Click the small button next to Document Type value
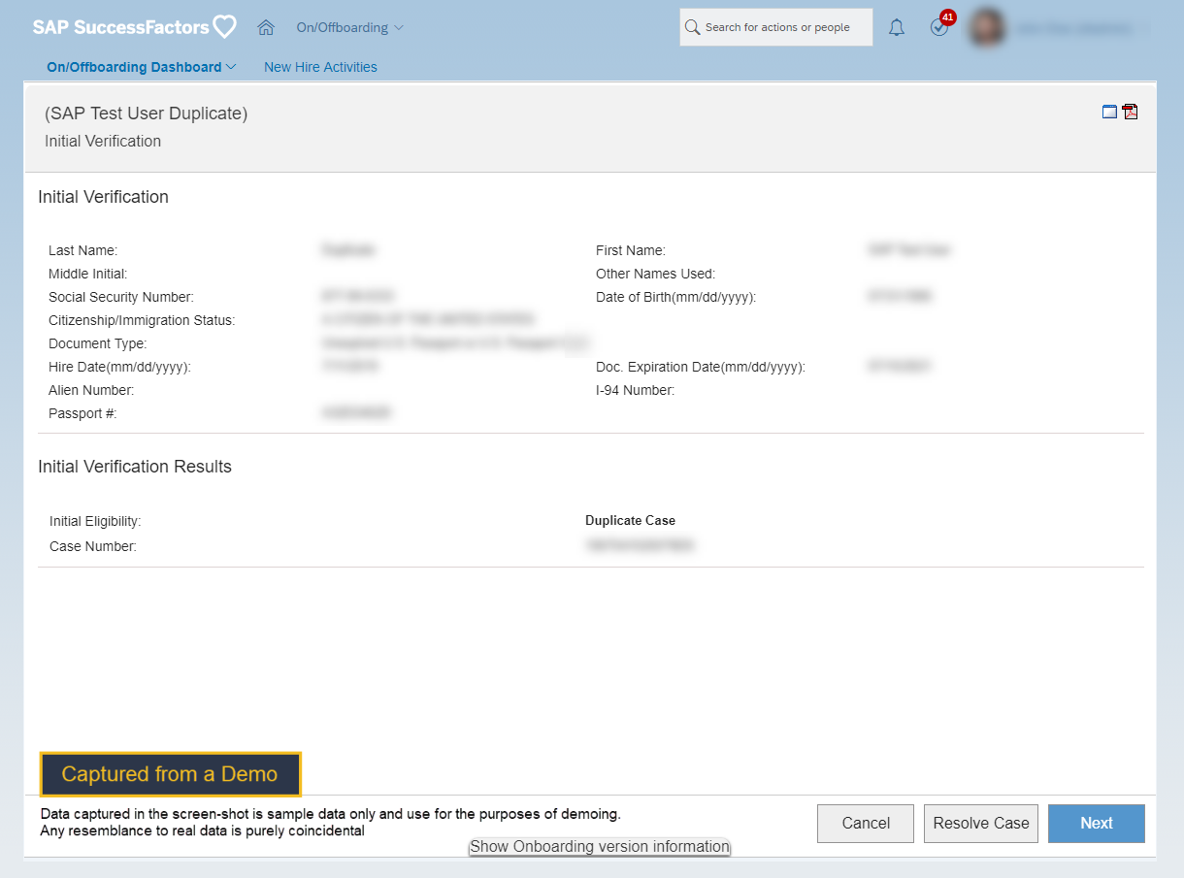Image resolution: width=1184 pixels, height=878 pixels. (576, 342)
